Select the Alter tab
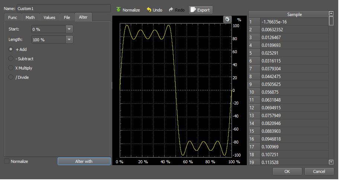 (83, 17)
